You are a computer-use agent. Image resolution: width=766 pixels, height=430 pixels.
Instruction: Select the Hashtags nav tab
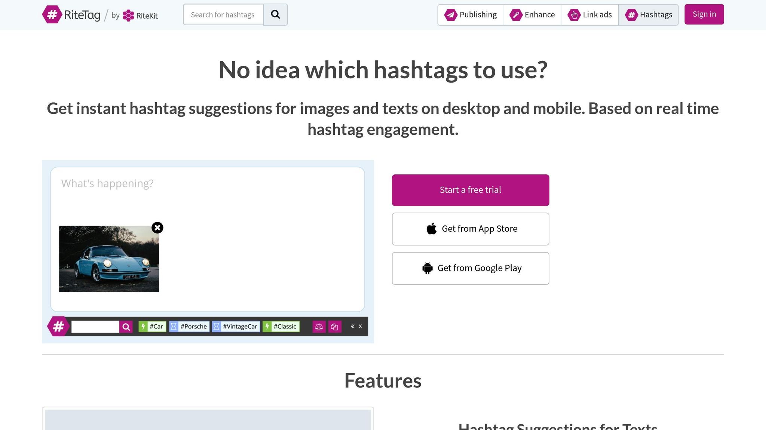(648, 15)
